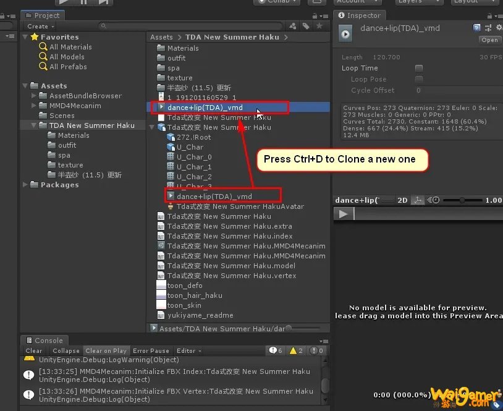This screenshot has height=411, width=503.
Task: Open the outfit folder in asset list
Action: pyautogui.click(x=171, y=58)
